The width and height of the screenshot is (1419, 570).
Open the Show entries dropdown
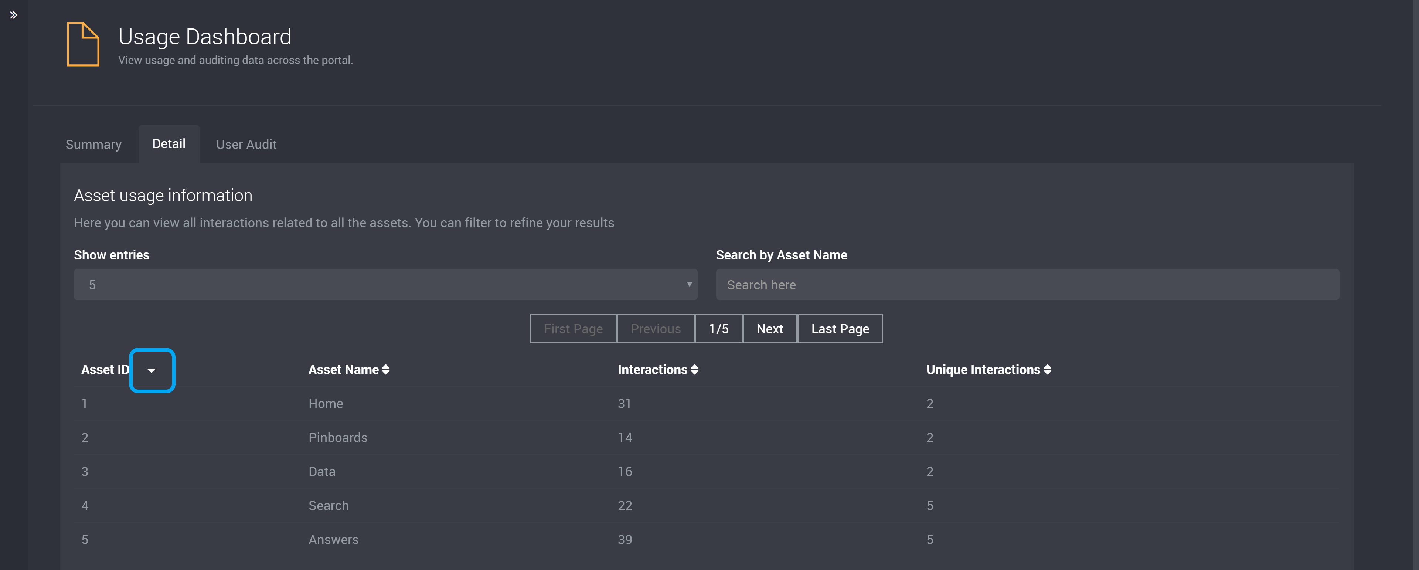[385, 285]
